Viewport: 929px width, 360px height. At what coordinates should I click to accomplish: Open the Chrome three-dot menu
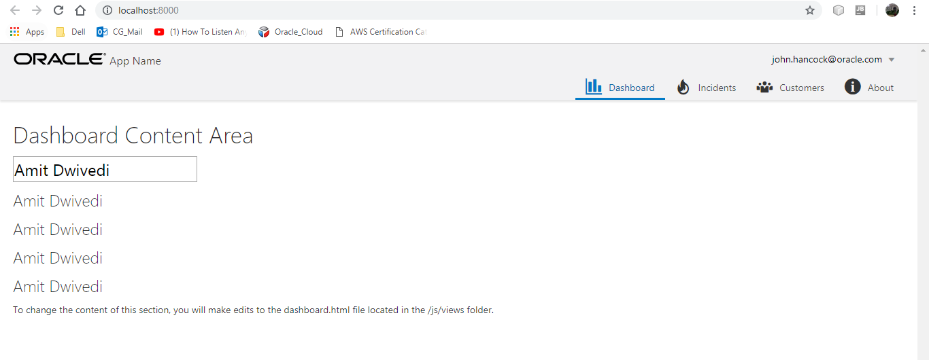tap(914, 10)
